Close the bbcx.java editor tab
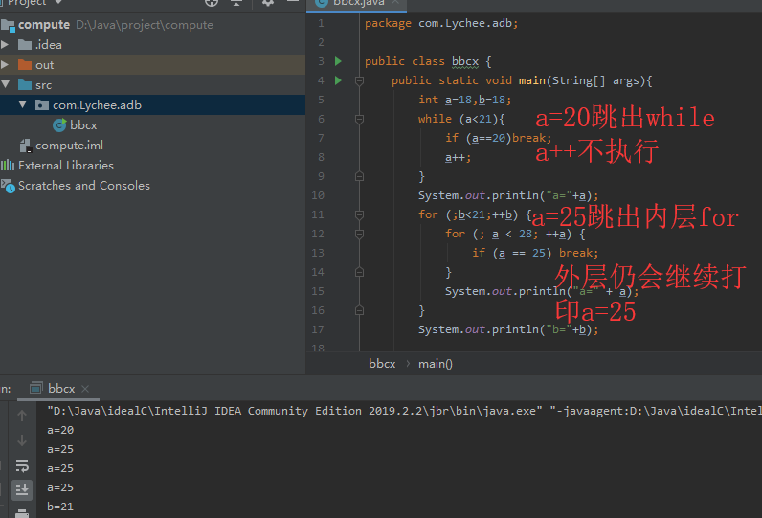This screenshot has width=762, height=518. coord(395,3)
